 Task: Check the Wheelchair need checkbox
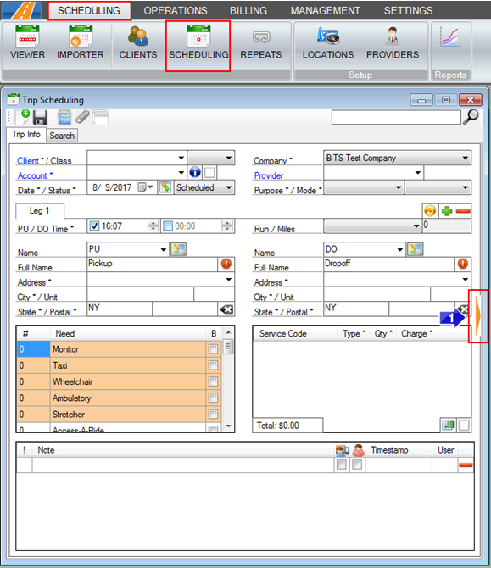click(213, 381)
